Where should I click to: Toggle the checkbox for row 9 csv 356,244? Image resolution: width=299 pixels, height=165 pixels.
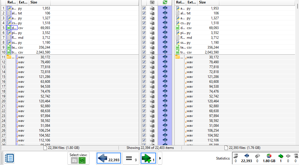(x=144, y=47)
